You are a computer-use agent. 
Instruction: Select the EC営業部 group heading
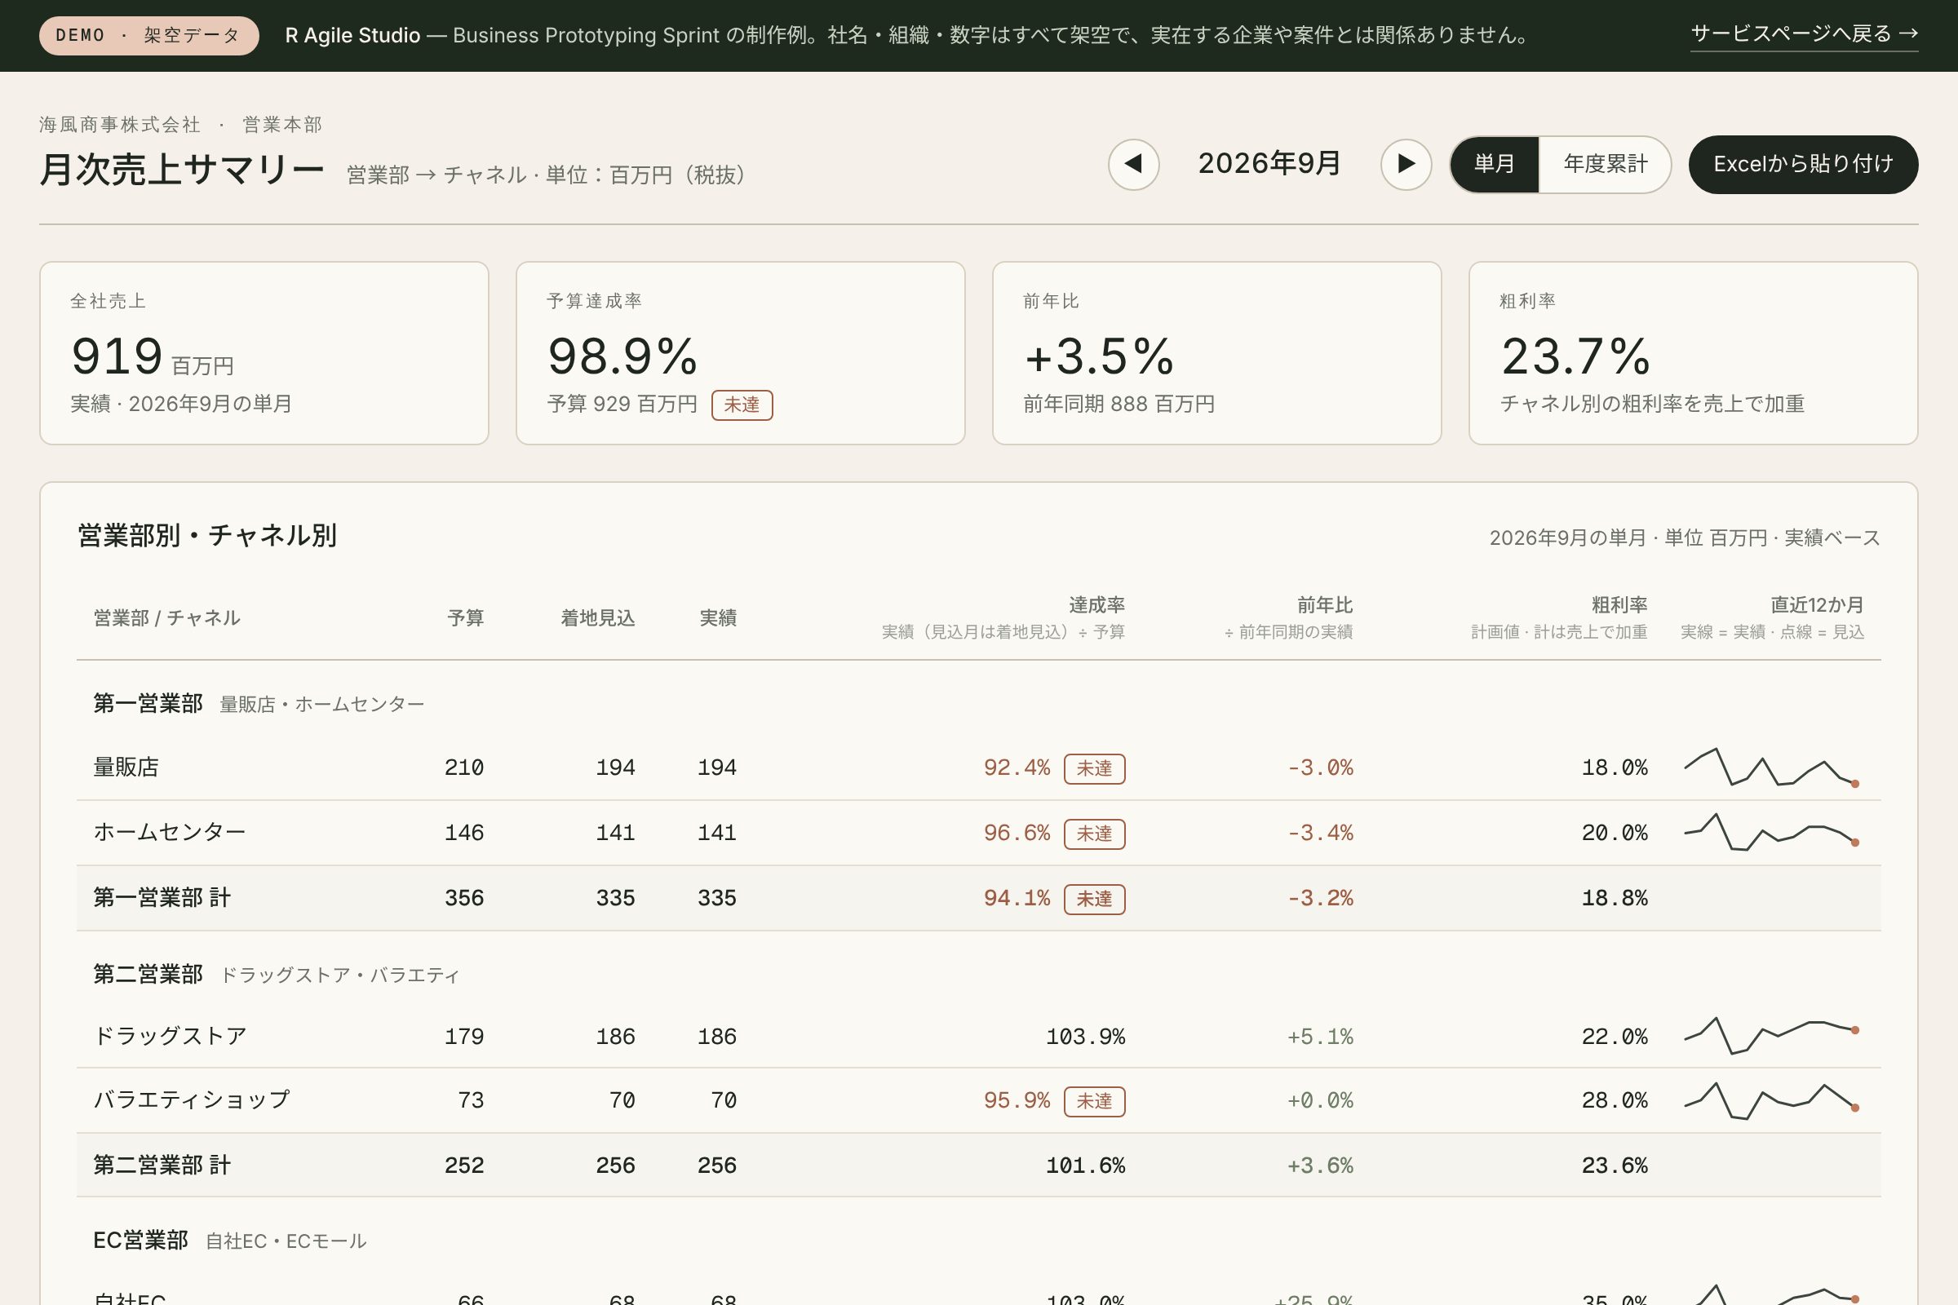(x=140, y=1241)
